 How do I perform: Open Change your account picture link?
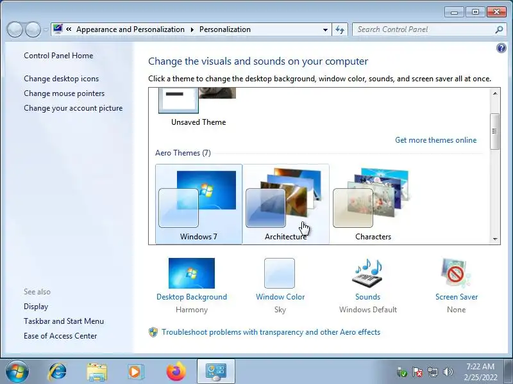[73, 108]
